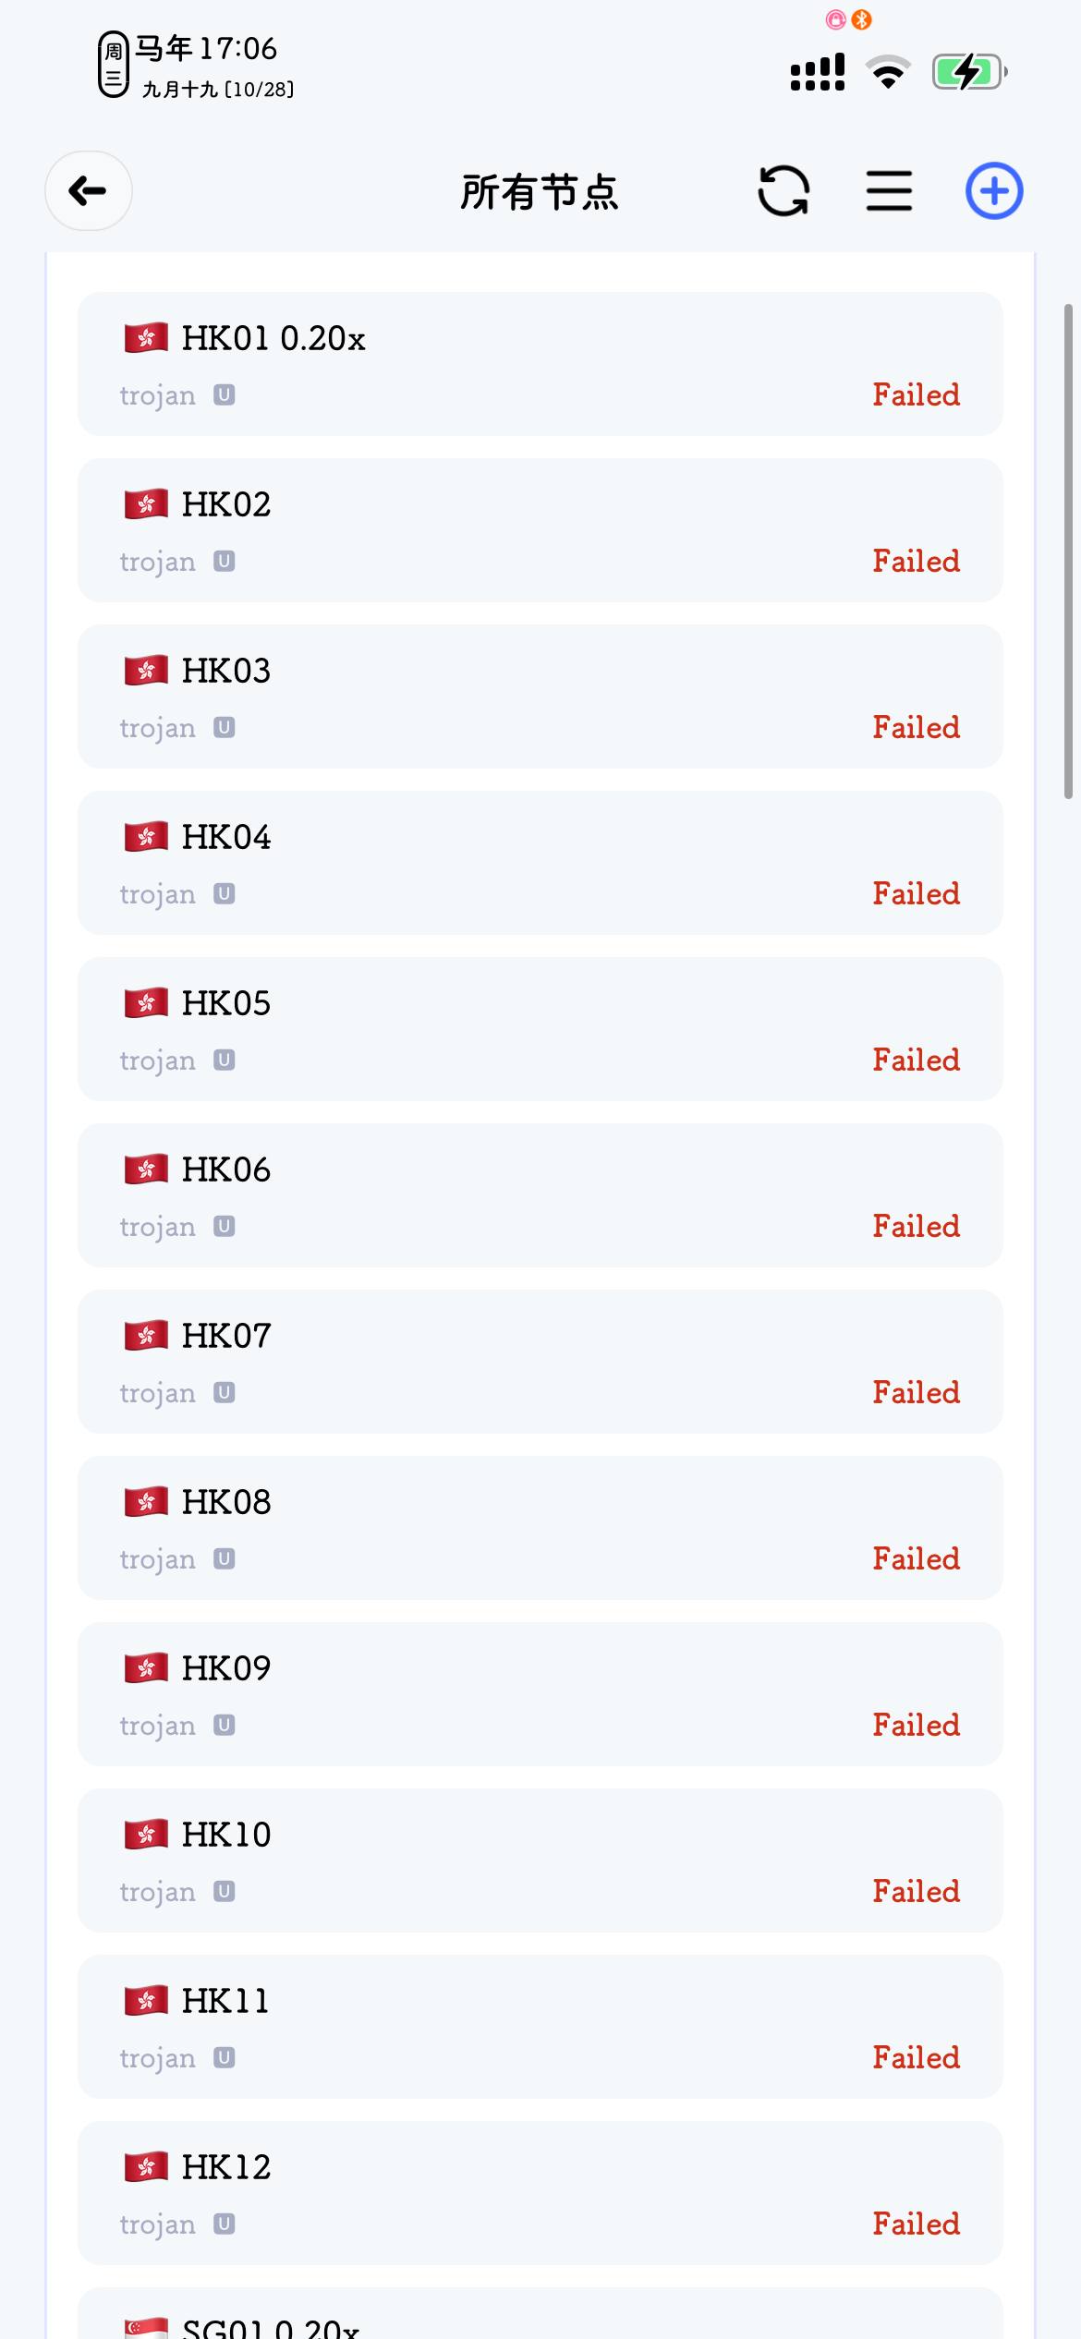This screenshot has height=2339, width=1081.
Task: Click the vertical scrollbar thumb
Action: pos(1068,551)
